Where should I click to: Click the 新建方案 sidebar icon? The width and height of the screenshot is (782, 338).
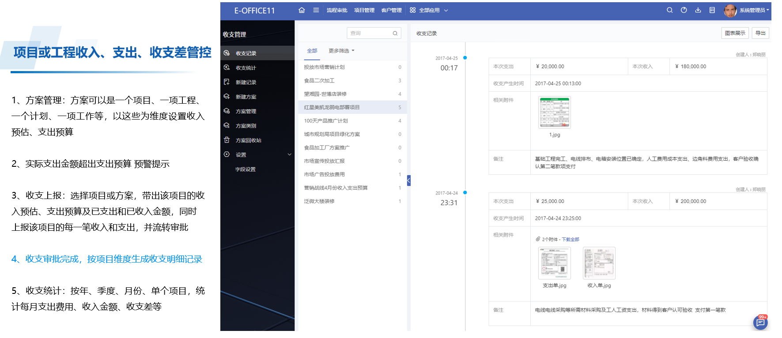(x=227, y=97)
